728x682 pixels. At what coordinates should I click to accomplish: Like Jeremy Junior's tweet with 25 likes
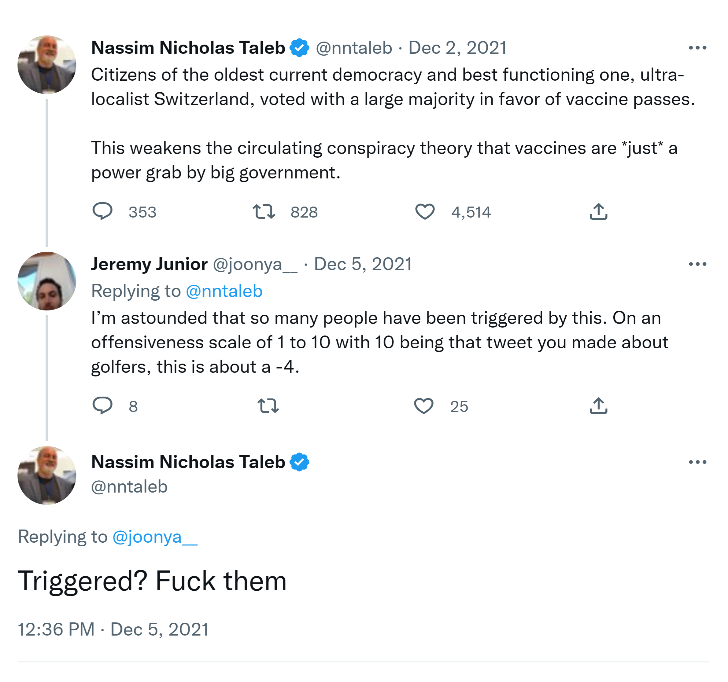click(x=424, y=406)
